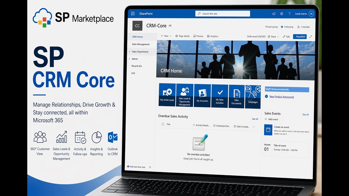Click See all for Sales Events
The height and width of the screenshot is (196, 349).
[x=305, y=115]
